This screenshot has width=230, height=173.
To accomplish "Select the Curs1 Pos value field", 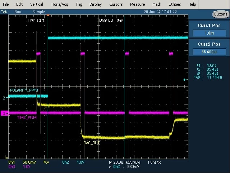I will pyautogui.click(x=209, y=33).
